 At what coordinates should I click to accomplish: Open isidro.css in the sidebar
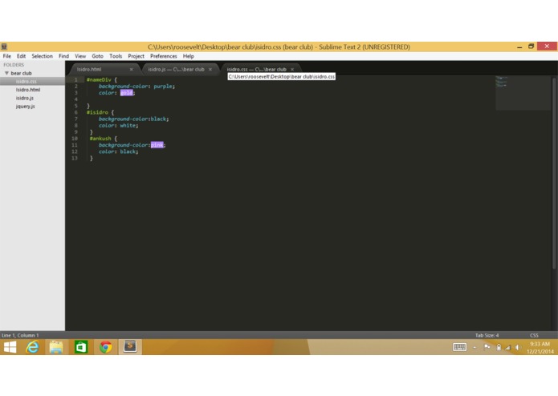coord(26,81)
